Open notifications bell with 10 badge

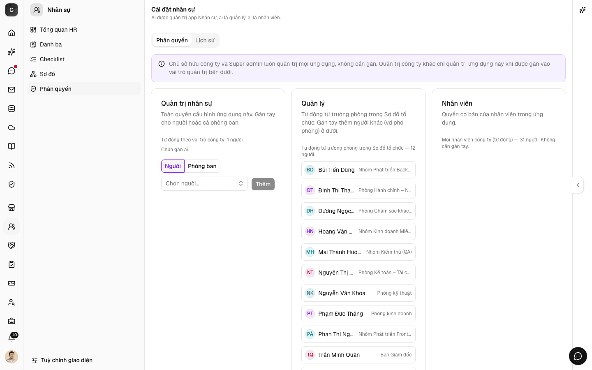coord(12,338)
